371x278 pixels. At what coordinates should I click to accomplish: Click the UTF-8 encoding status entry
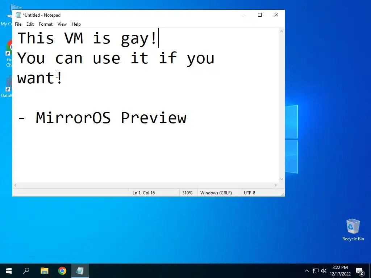tap(249, 193)
